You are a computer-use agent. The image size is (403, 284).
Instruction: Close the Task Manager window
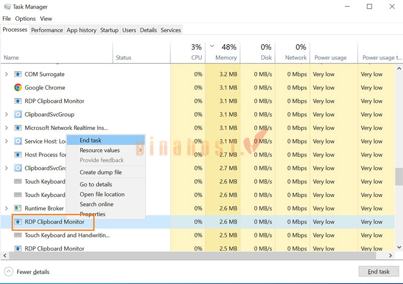click(x=392, y=7)
